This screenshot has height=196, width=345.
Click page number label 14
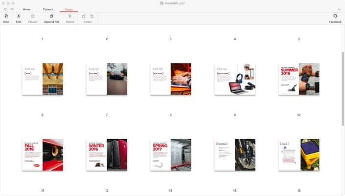[x=235, y=191]
